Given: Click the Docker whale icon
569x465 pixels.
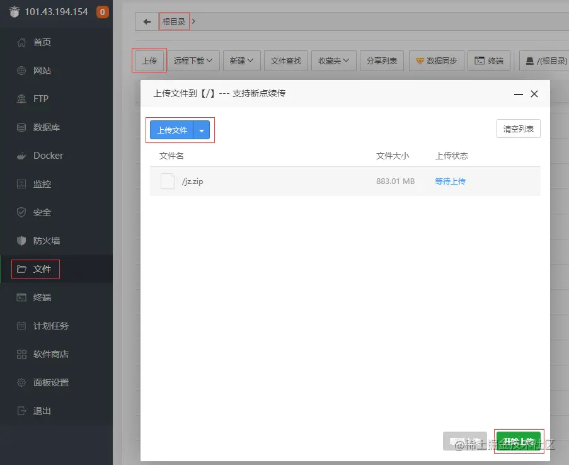Looking at the screenshot, I should [x=21, y=156].
